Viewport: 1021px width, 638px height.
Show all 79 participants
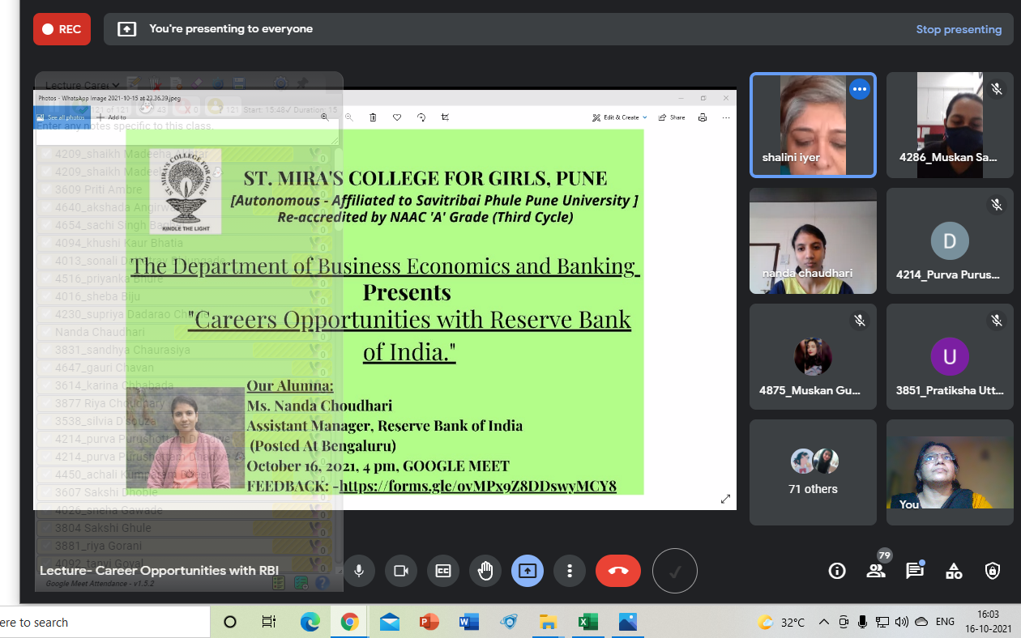click(876, 571)
